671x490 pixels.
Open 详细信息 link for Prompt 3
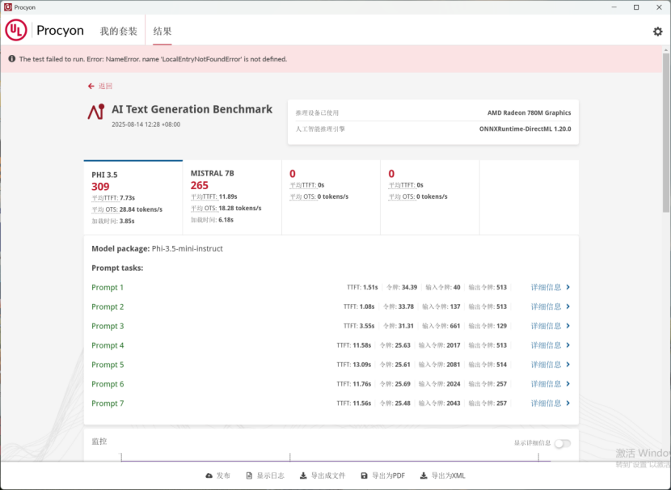point(546,326)
